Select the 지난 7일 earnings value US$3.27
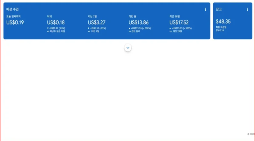255x141 pixels. coord(97,22)
